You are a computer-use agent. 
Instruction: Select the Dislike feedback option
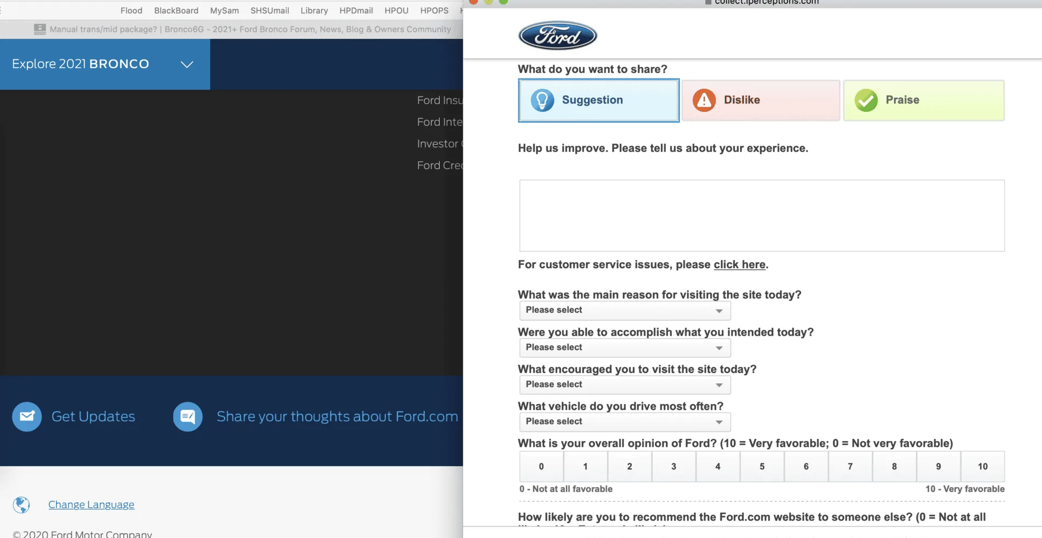pos(761,100)
